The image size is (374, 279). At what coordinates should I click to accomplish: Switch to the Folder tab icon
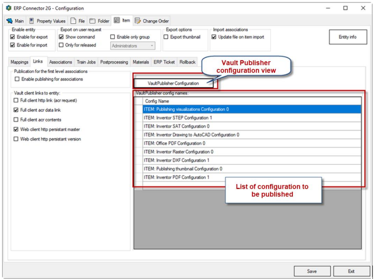[x=92, y=21]
